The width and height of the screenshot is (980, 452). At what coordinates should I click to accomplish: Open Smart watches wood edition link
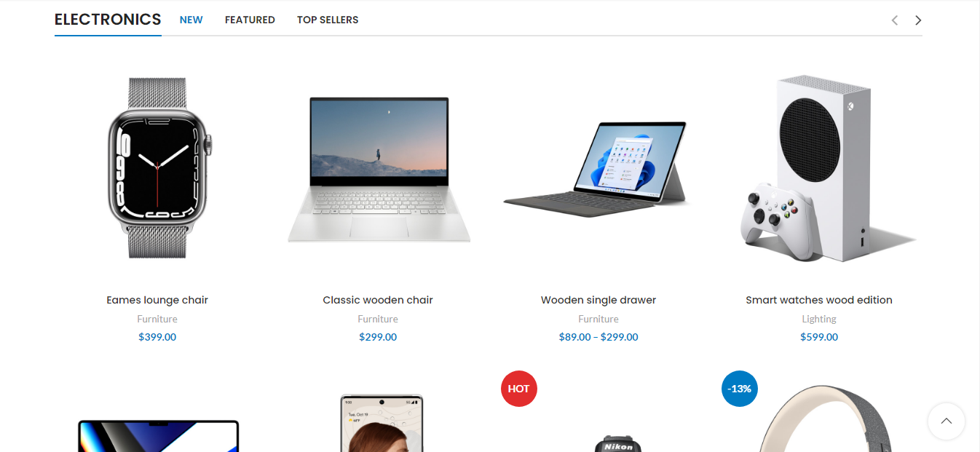[x=819, y=300]
